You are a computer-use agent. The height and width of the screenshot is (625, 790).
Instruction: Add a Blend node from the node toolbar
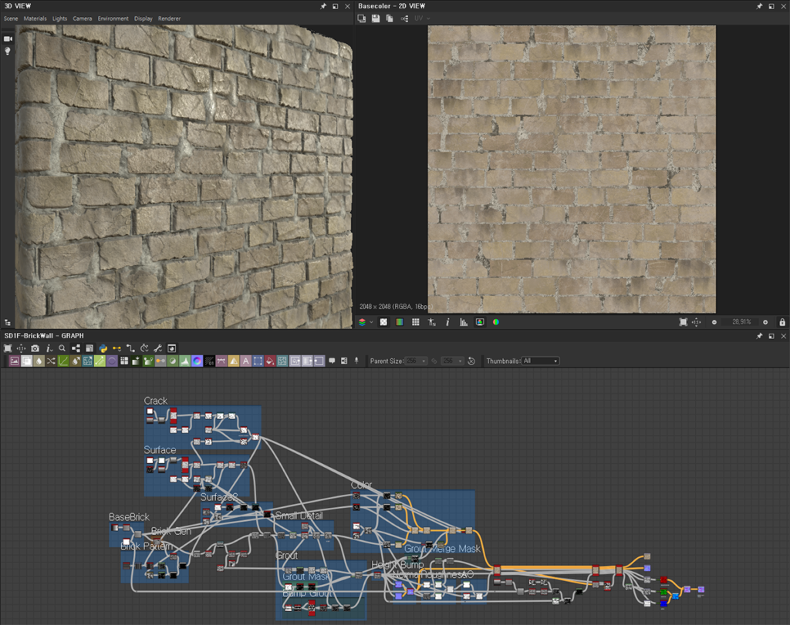(26, 360)
